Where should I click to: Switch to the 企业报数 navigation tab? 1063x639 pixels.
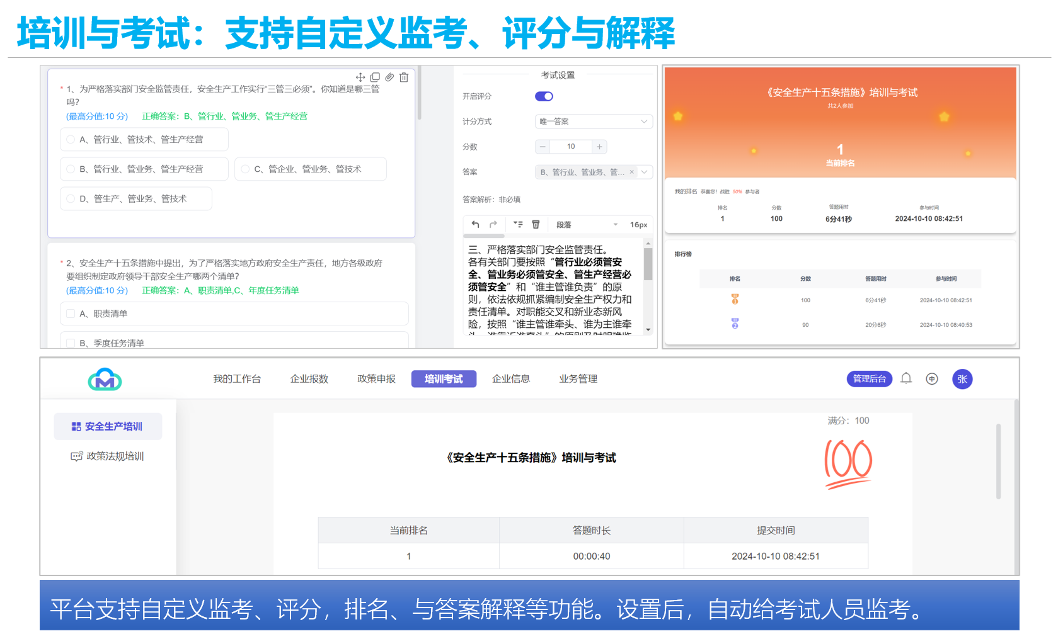(309, 379)
